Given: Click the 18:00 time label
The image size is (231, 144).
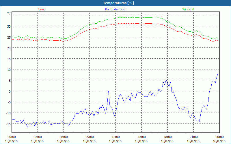Looking at the screenshot, I should (167, 137).
